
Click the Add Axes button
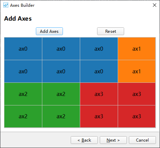tap(49, 31)
